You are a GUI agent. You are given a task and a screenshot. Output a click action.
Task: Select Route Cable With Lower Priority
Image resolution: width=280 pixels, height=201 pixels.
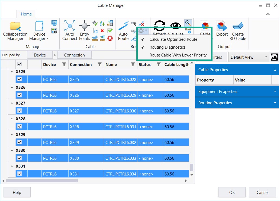(178, 55)
